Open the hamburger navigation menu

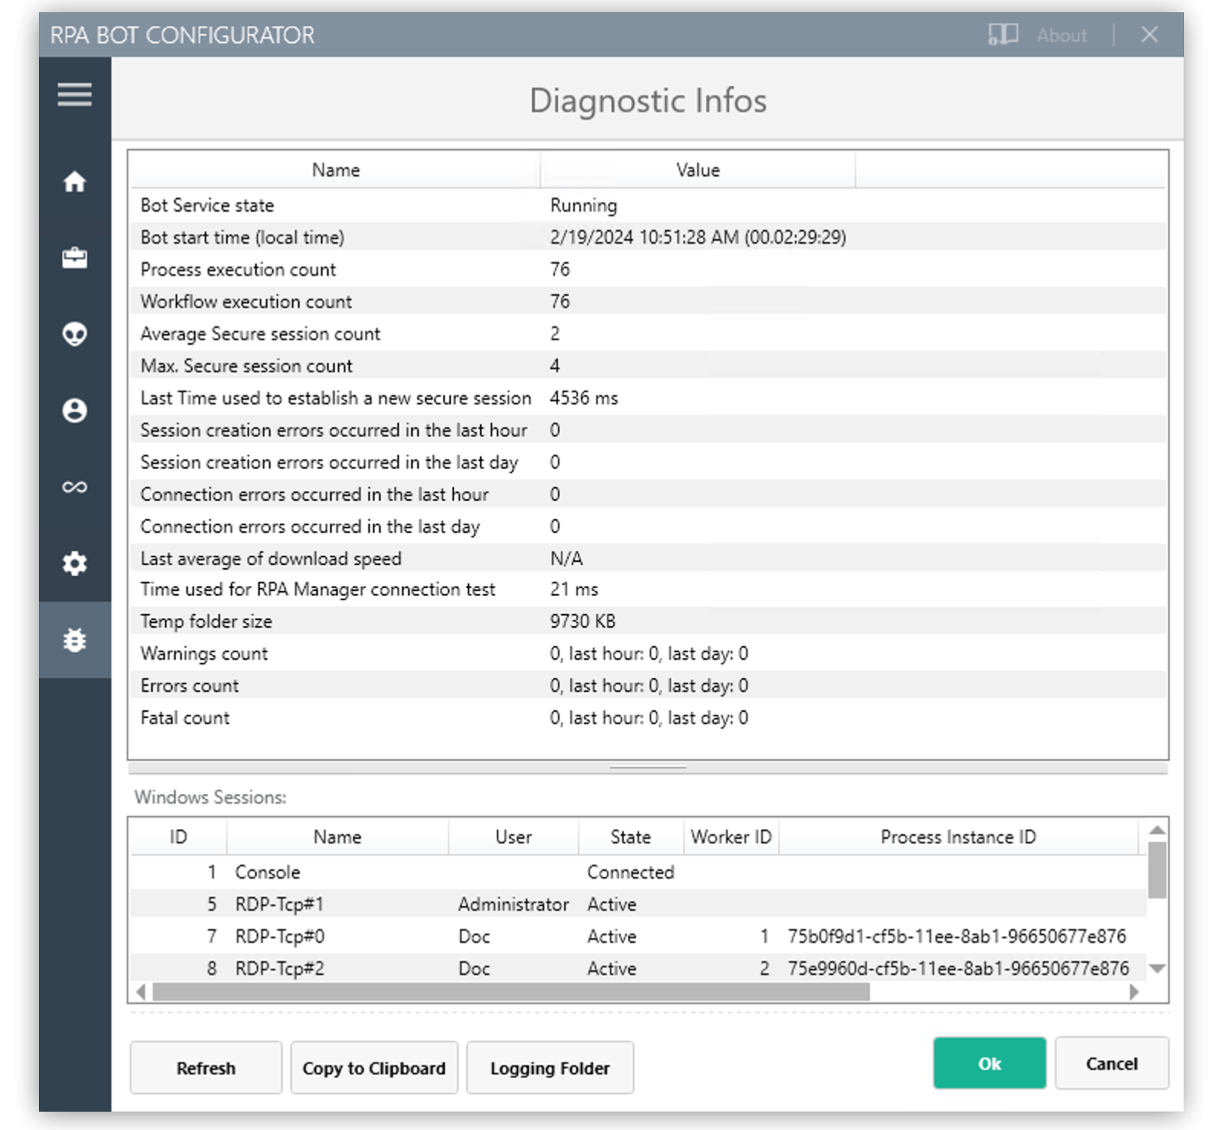(x=74, y=94)
